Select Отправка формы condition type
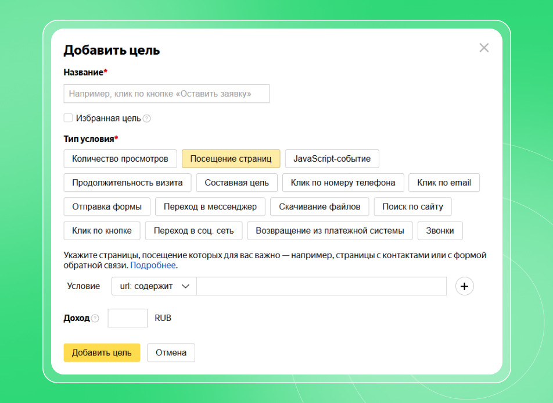Viewport: 553px width, 403px height. 107,206
